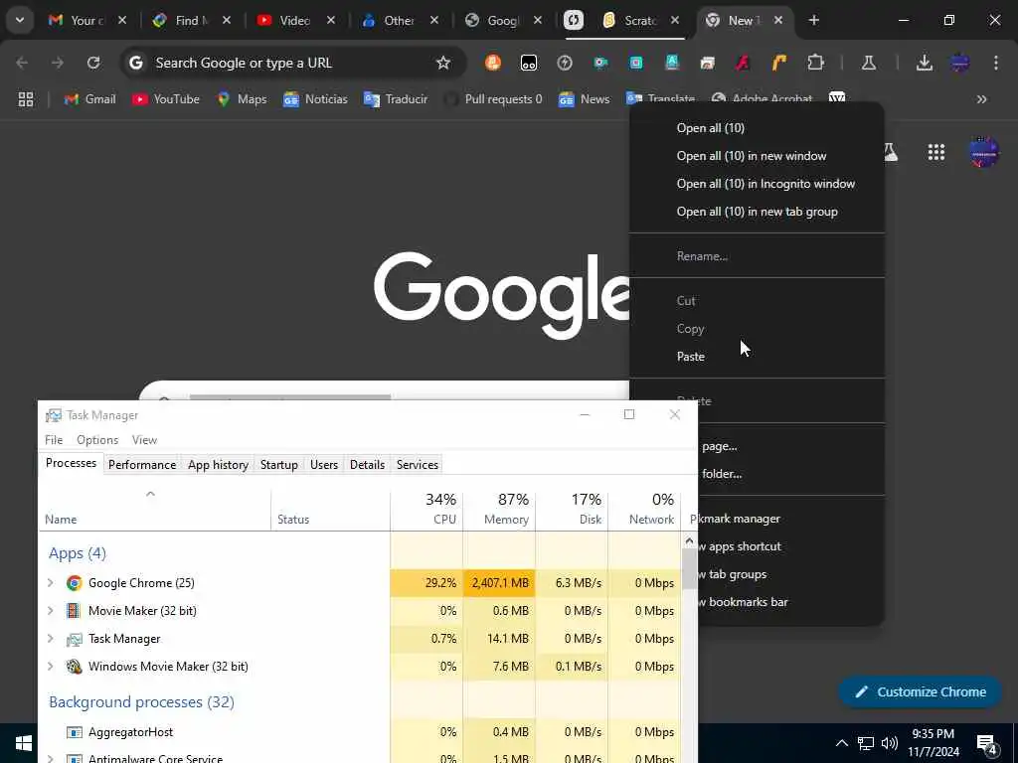Screen dimensions: 1018x763
Task: Open the Gmail bookmark
Action: [x=90, y=99]
